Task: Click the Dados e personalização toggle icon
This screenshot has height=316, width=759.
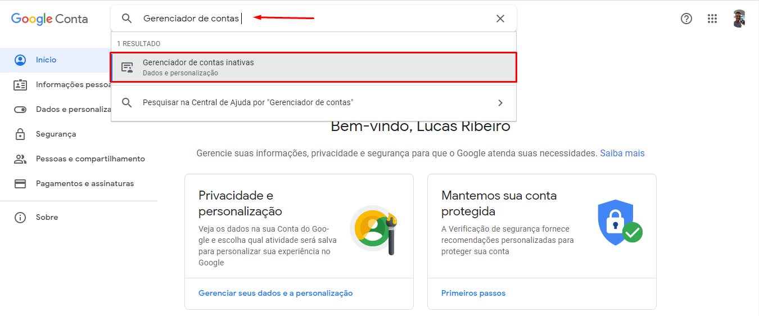Action: (x=20, y=110)
